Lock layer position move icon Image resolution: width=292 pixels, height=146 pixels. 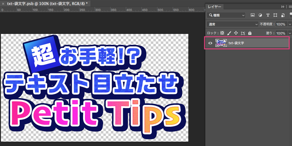point(236,33)
